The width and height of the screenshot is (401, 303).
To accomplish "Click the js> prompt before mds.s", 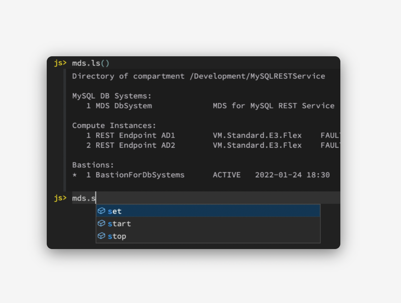I will (x=60, y=198).
